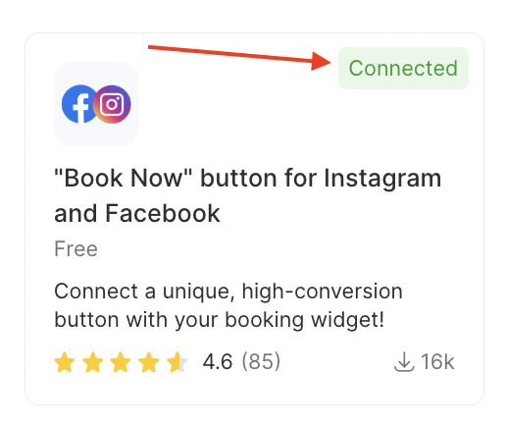Click the 16k downloads number
This screenshot has width=506, height=426.
[437, 362]
